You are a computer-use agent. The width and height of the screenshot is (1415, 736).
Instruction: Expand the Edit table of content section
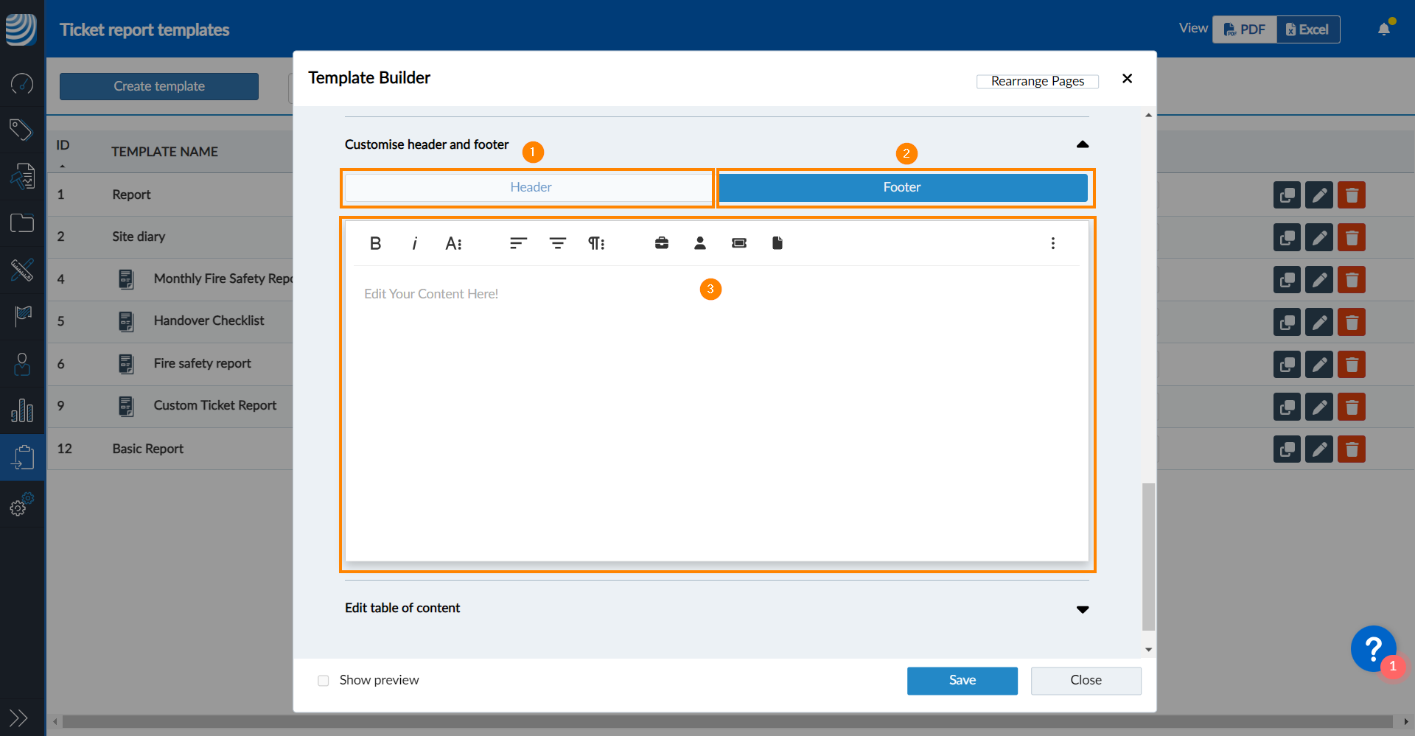coord(1082,609)
